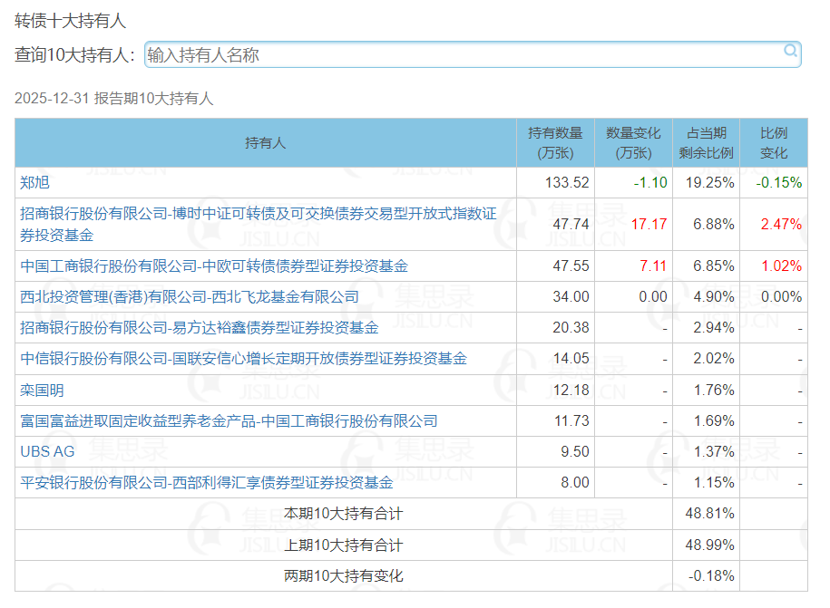Open holder 郑旭 link
This screenshot has width=830, height=608.
tap(35, 182)
